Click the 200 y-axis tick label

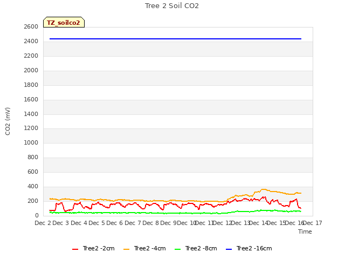coord(33,201)
